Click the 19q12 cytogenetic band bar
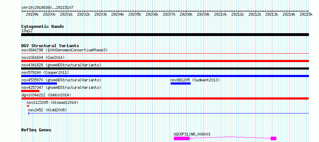The image size is (319, 142). pos(165,35)
